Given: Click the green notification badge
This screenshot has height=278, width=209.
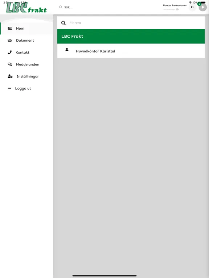Looking at the screenshot, I should [199, 4].
